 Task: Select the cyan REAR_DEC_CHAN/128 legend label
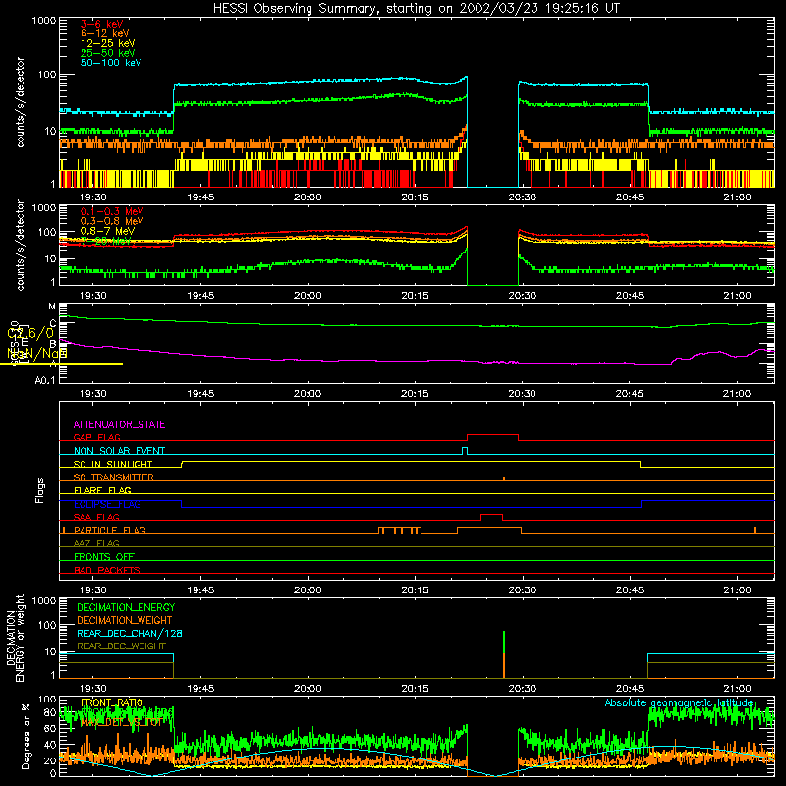coord(130,634)
